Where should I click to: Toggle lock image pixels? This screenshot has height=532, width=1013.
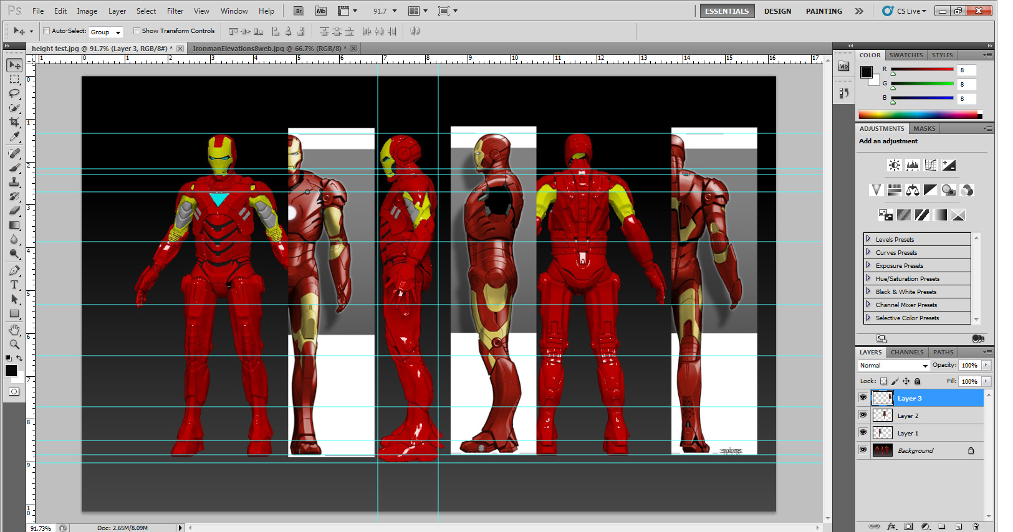895,381
